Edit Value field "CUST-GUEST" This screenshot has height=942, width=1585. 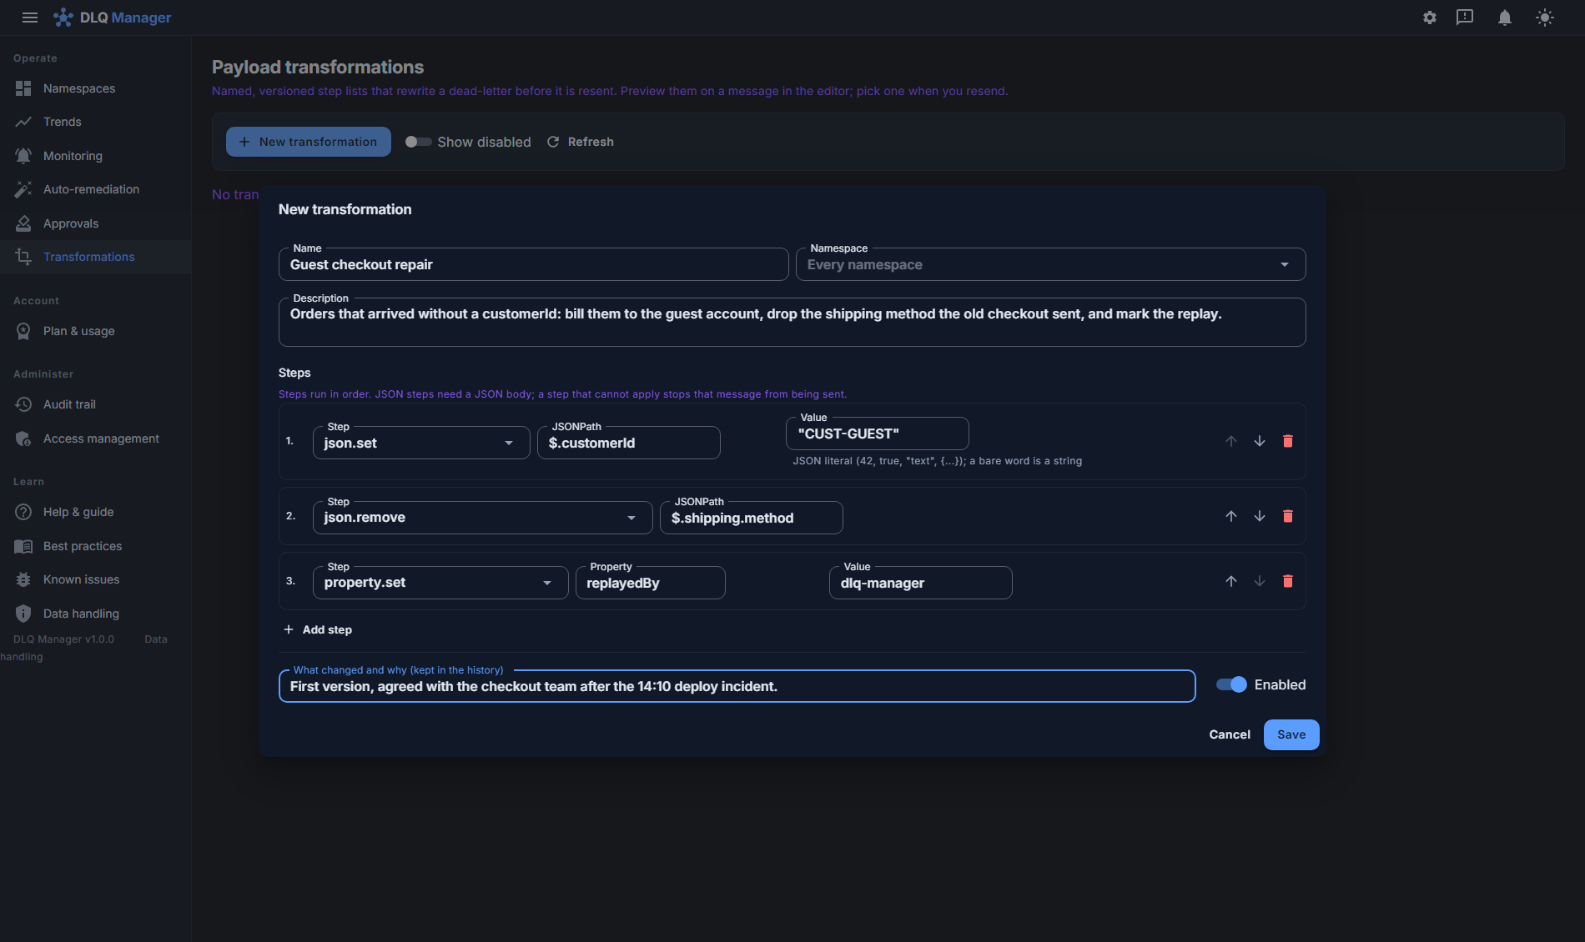coord(878,433)
